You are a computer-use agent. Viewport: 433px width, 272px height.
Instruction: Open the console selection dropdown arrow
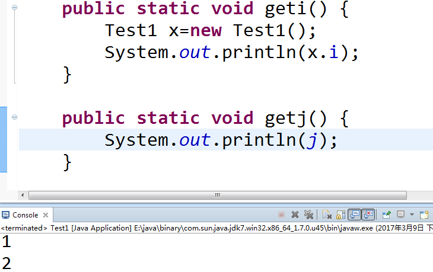(x=412, y=215)
